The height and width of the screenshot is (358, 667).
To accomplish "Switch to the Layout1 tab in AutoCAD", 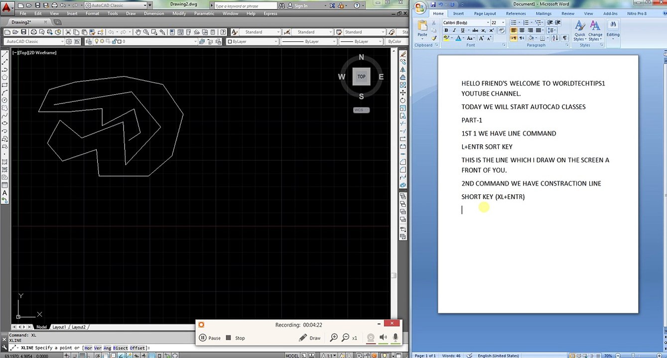I will pyautogui.click(x=59, y=327).
